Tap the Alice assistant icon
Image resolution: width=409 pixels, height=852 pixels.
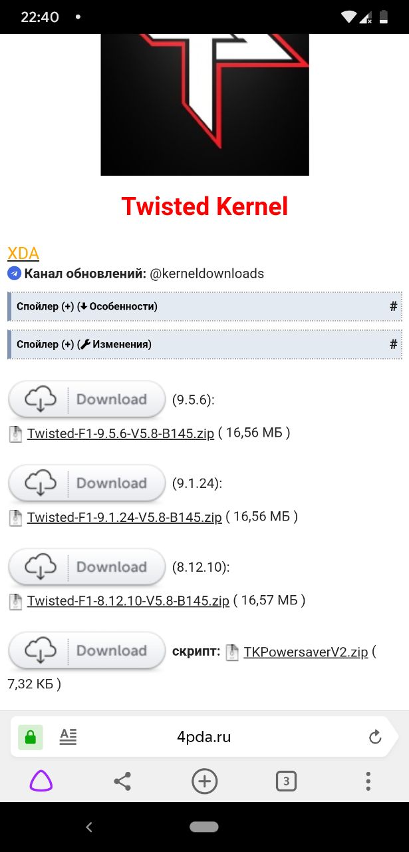pyautogui.click(x=41, y=781)
